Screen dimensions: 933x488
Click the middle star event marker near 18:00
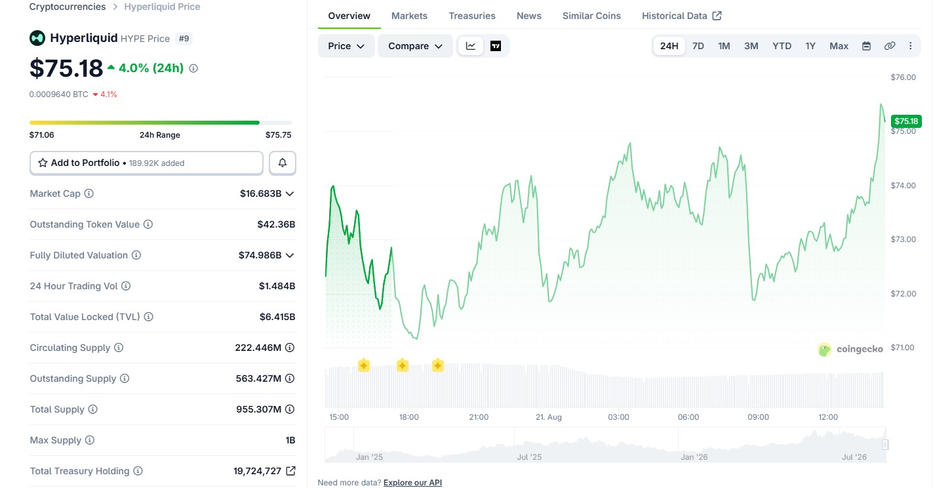403,365
